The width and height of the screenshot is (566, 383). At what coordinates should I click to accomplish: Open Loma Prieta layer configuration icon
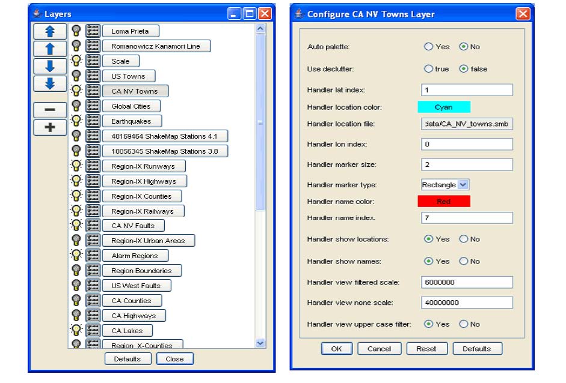(x=93, y=31)
